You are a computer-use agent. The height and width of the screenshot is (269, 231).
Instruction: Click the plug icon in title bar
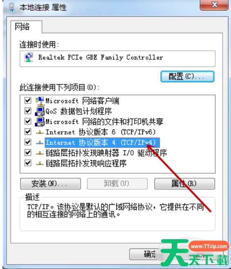point(12,7)
